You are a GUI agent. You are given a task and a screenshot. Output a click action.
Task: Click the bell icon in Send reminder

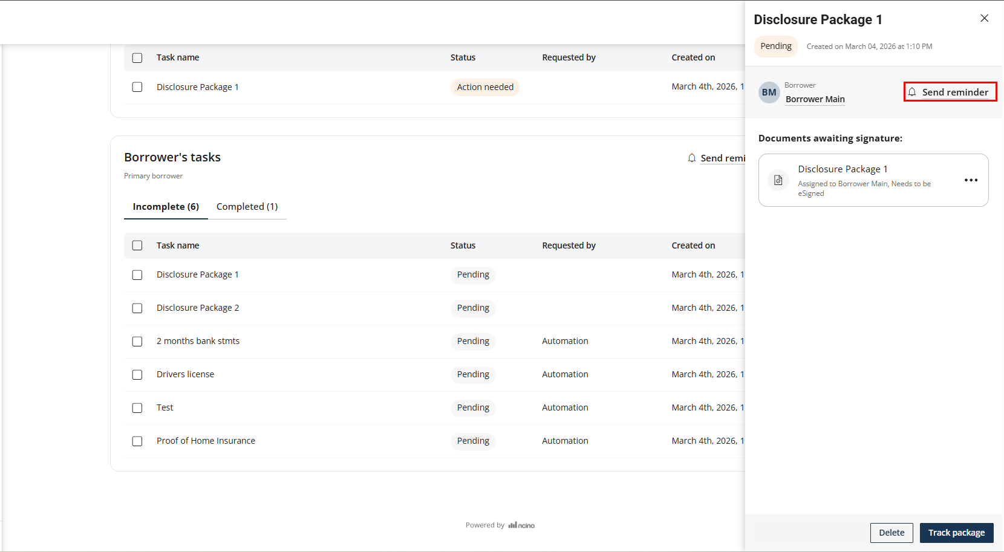pyautogui.click(x=912, y=92)
